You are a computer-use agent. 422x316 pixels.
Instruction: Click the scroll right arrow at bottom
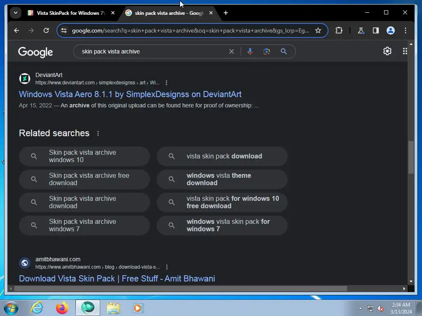404,288
